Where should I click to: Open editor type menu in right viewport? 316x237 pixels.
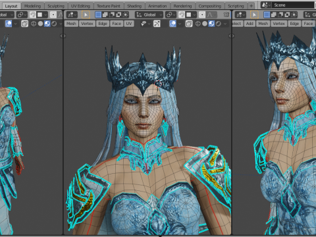(x=240, y=14)
